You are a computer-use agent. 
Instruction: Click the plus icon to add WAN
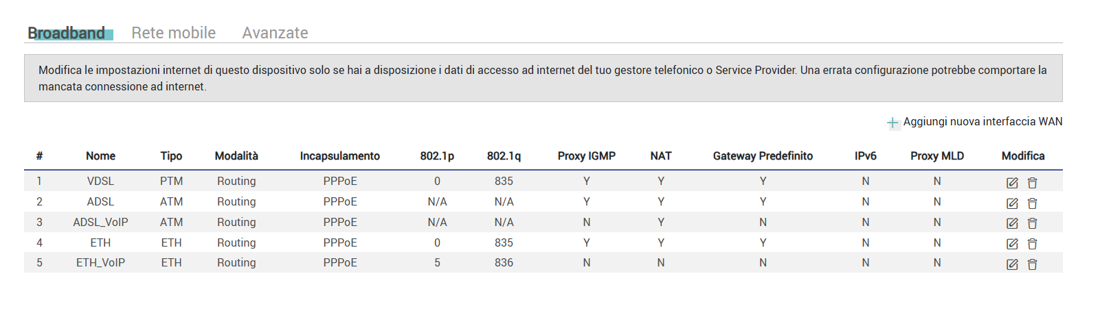(893, 123)
